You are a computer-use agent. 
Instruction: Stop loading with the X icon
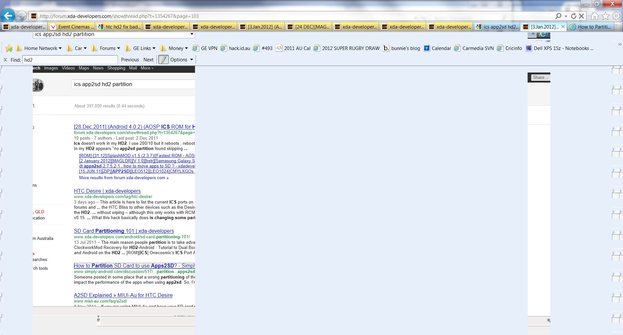pos(581,16)
